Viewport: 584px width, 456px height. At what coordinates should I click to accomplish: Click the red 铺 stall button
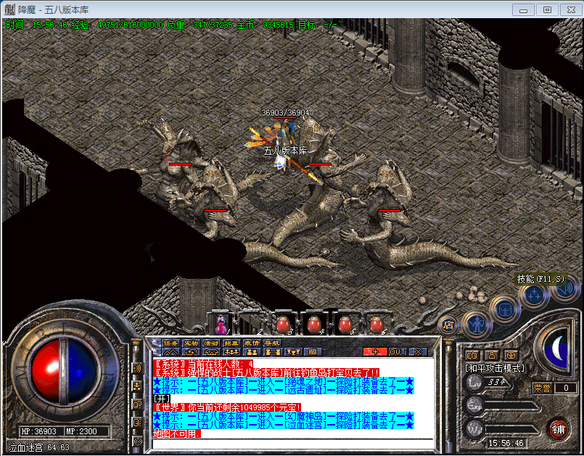[557, 428]
